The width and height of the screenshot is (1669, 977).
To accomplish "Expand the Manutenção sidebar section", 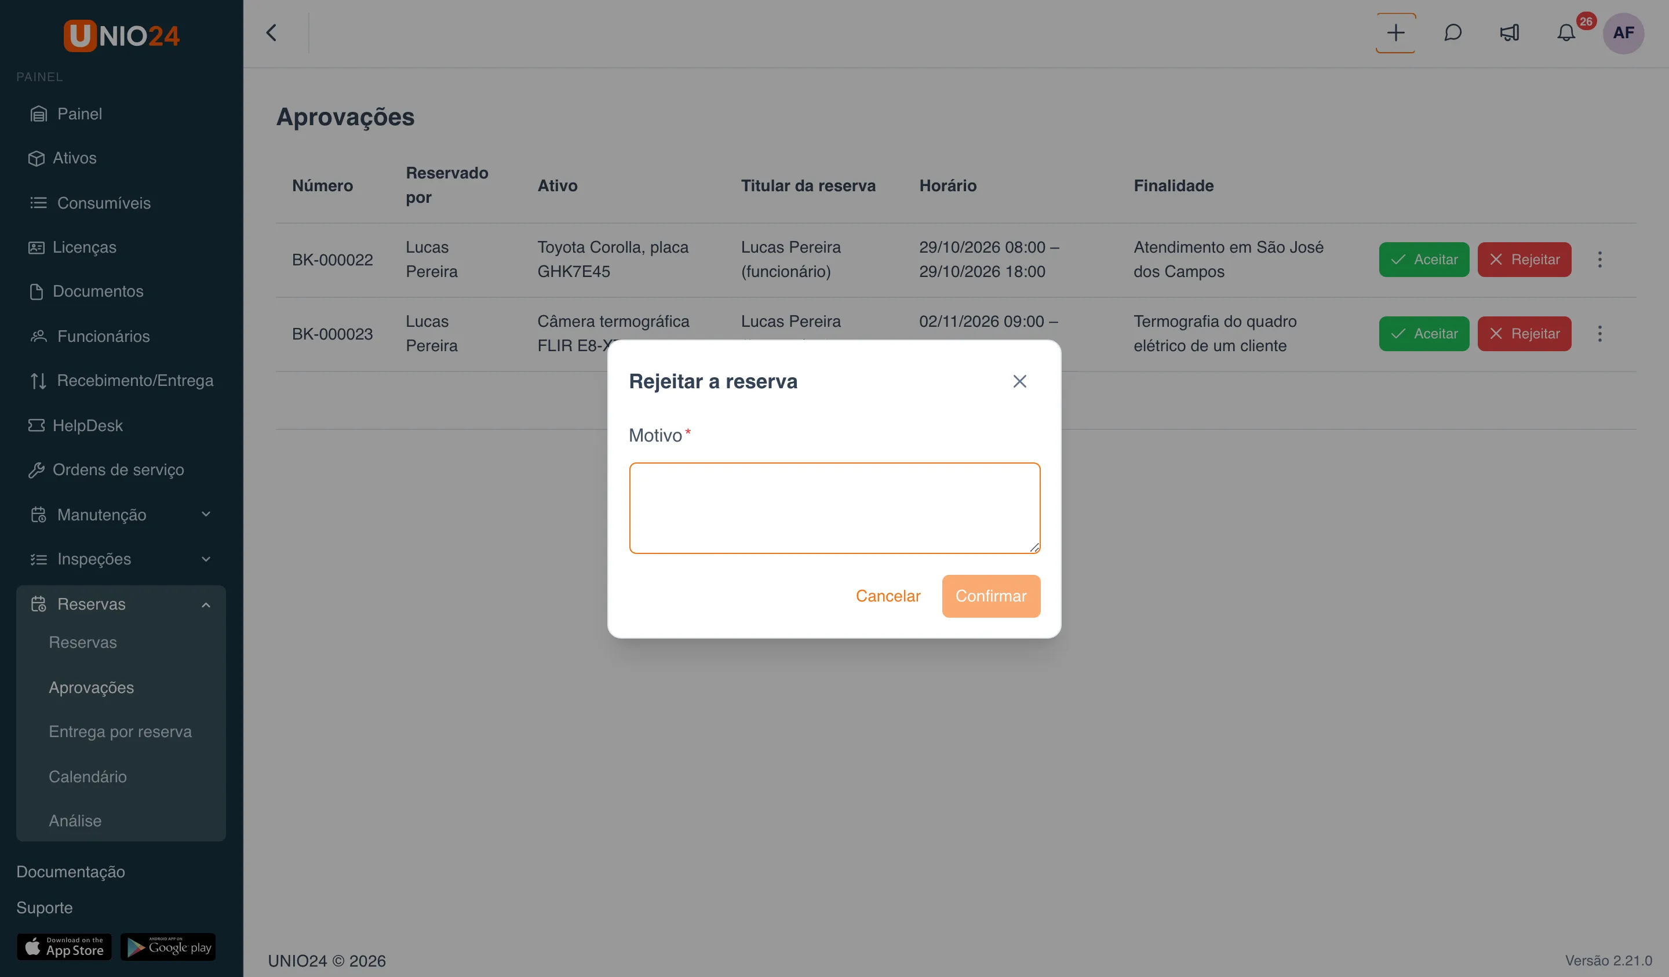I will 121,515.
